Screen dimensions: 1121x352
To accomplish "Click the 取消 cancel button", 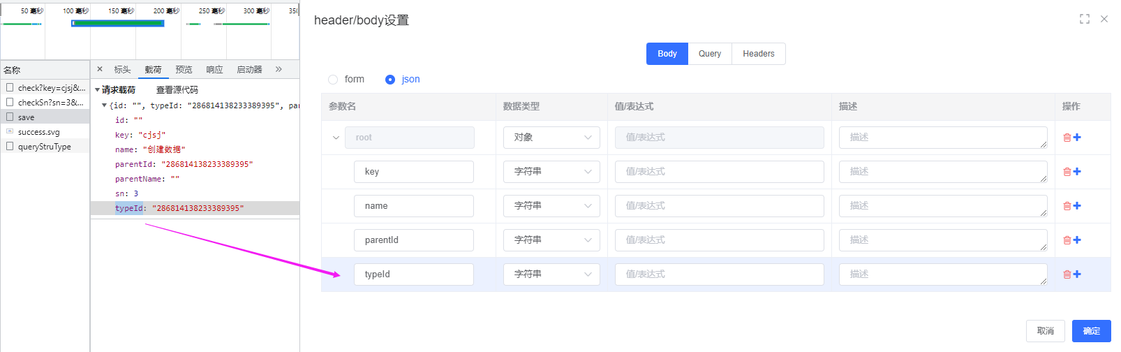I will [1045, 331].
